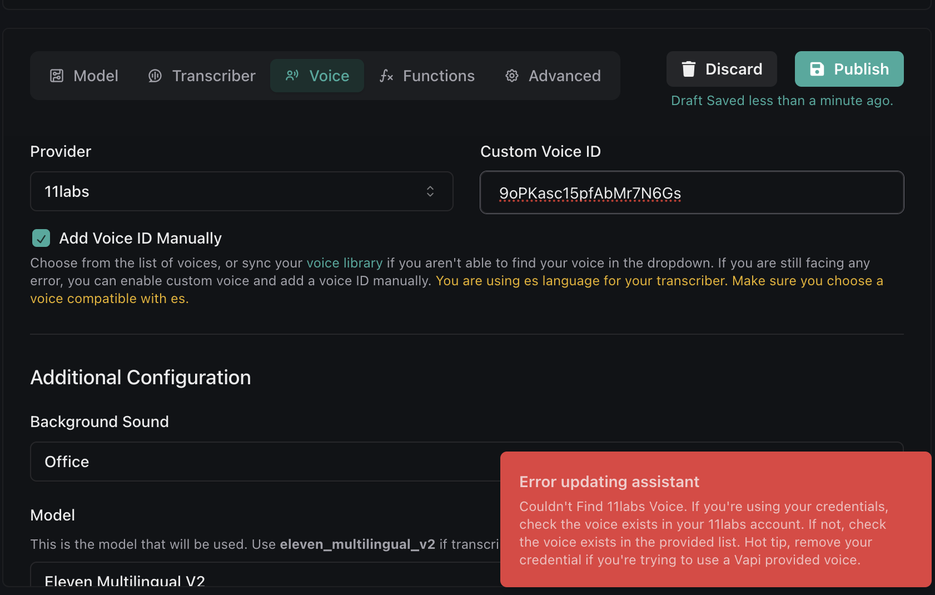Screen dimensions: 935x595
Task: Uncheck Add Voice ID Manually
Action: (40, 238)
